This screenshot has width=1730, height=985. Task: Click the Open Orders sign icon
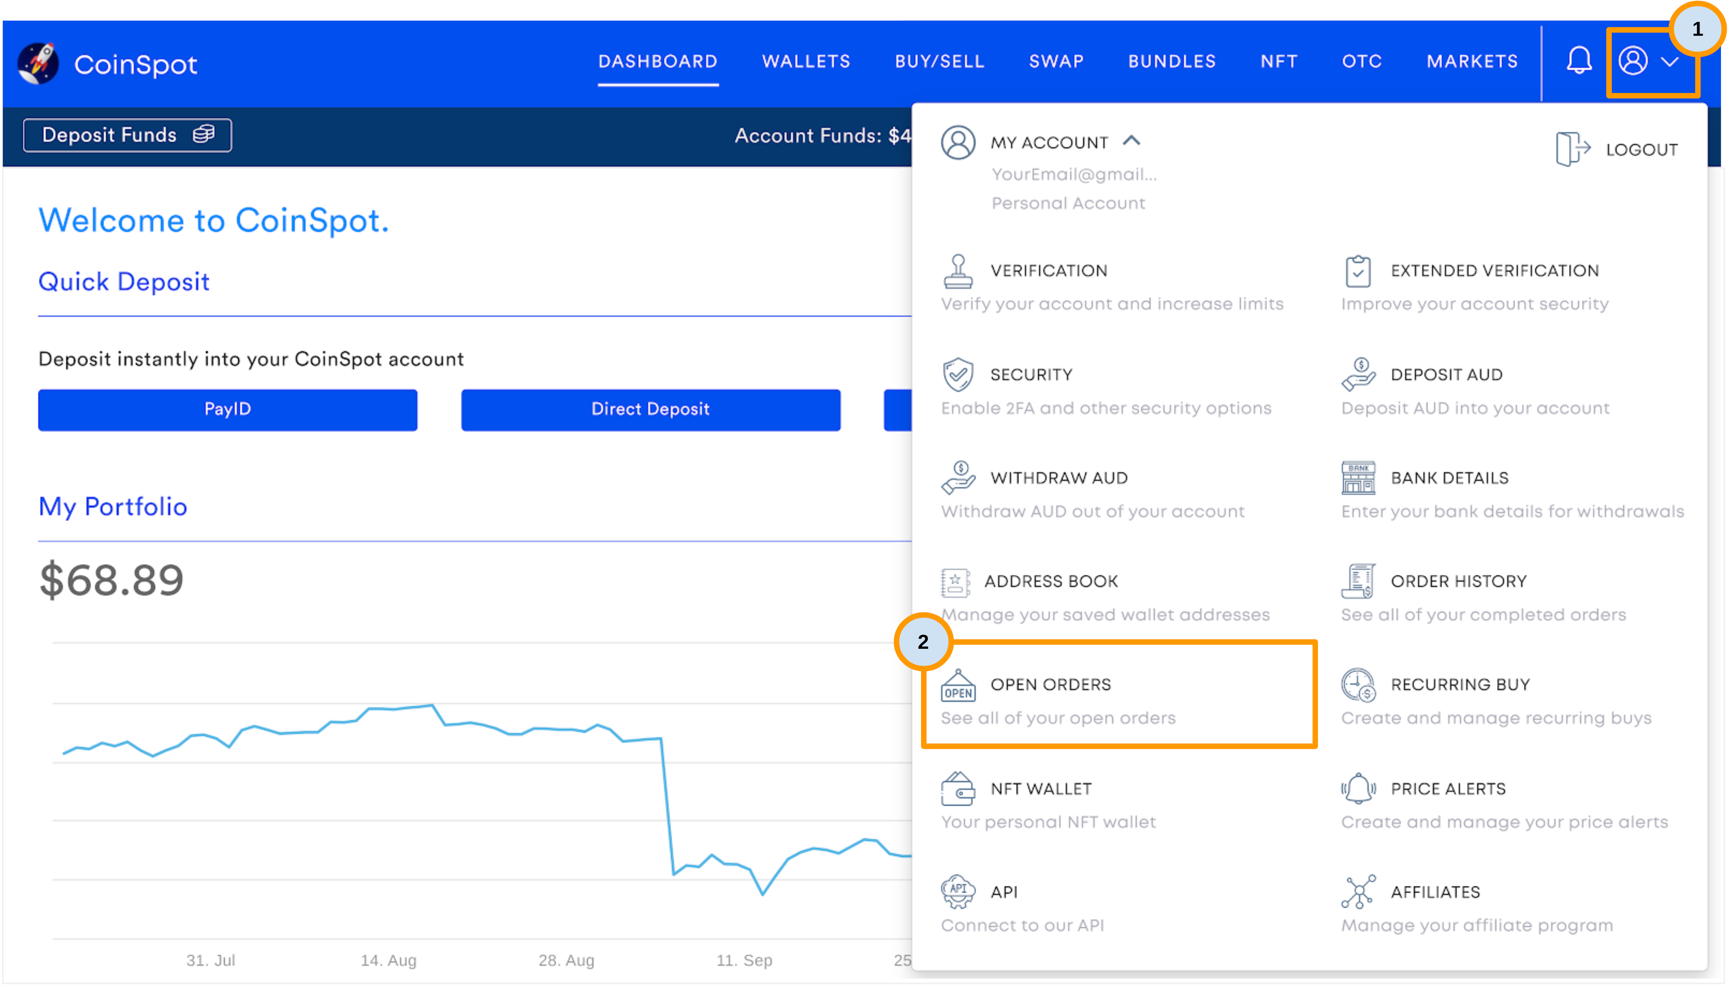958,685
